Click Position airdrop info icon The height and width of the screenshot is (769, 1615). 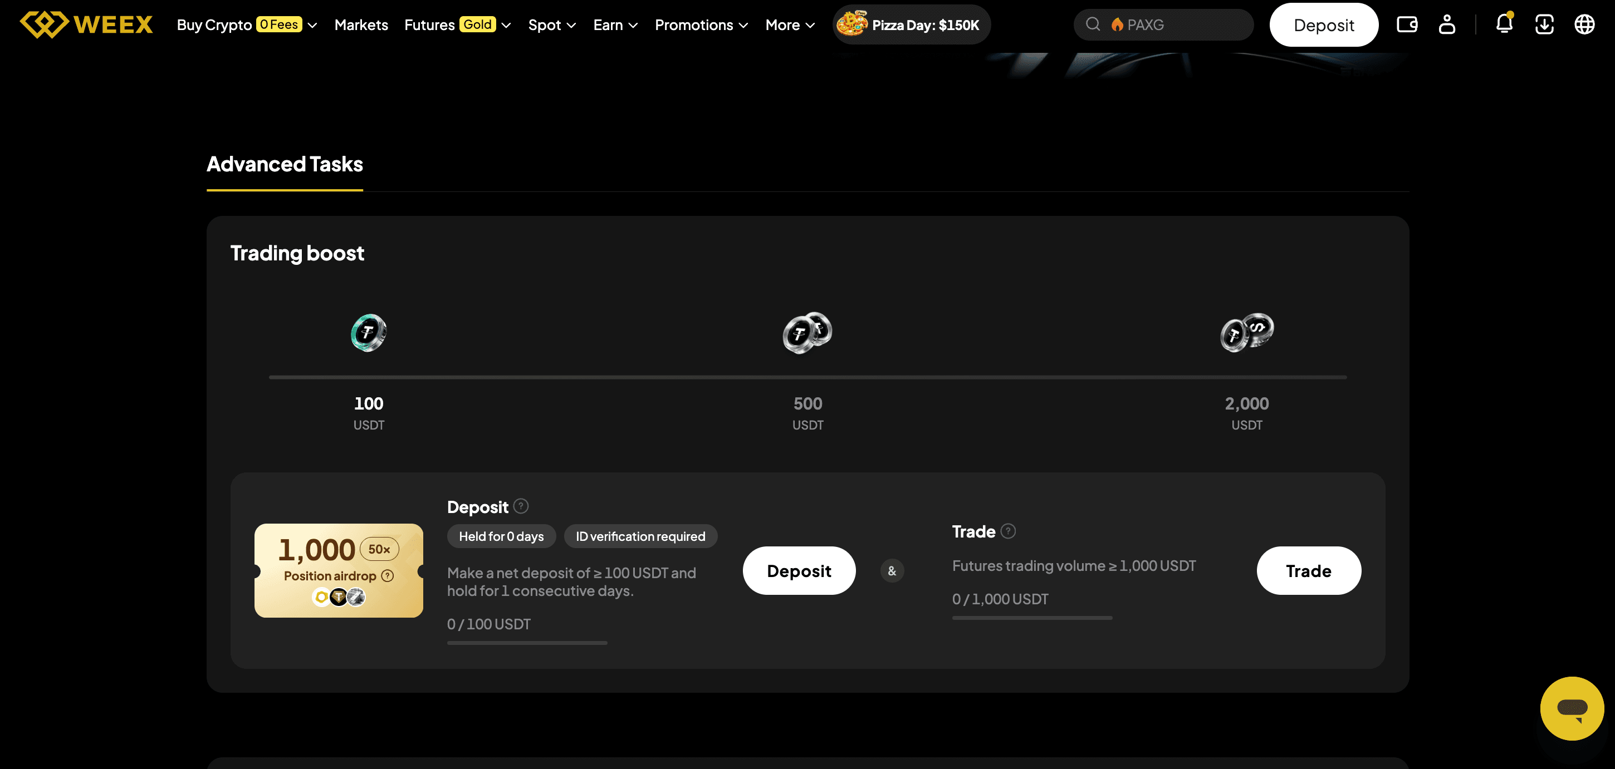pyautogui.click(x=388, y=575)
